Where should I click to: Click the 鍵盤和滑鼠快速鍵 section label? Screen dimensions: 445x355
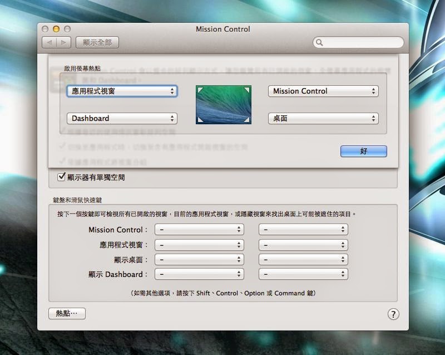tap(77, 200)
